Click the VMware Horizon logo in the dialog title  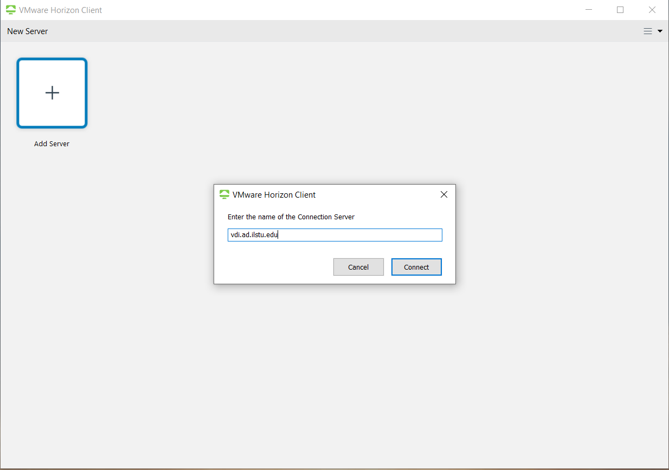click(x=224, y=194)
